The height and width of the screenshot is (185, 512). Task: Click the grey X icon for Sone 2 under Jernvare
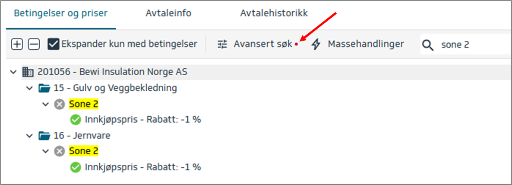(60, 151)
